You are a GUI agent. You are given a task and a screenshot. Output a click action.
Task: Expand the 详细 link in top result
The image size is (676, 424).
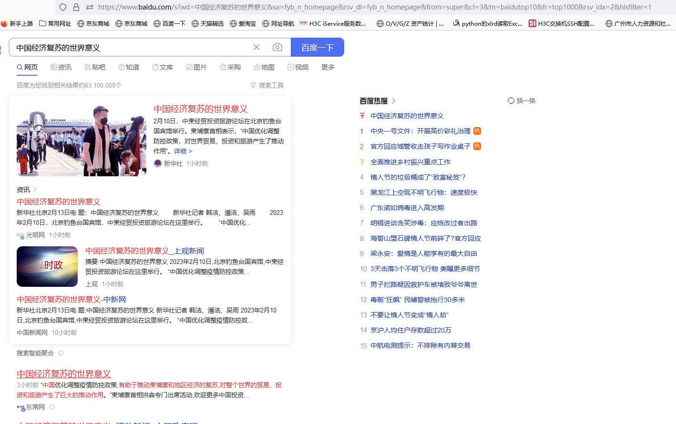click(x=183, y=151)
